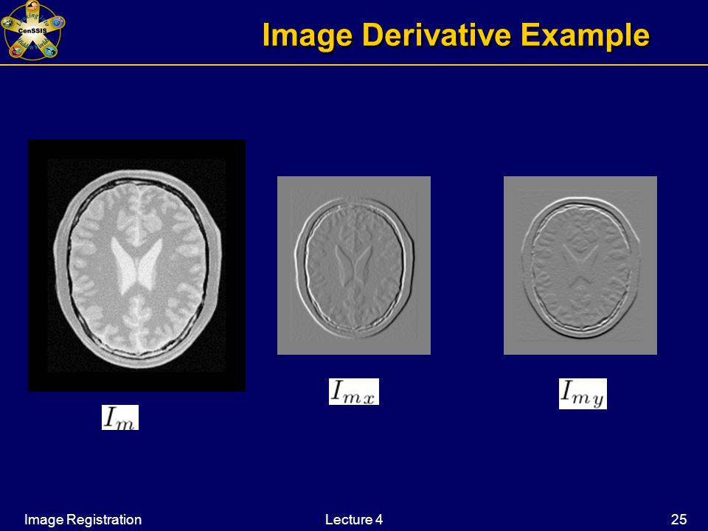Viewport: 708px width, 531px height.
Task: Select the 'Image Derivative Example' slide title
Action: coord(456,35)
